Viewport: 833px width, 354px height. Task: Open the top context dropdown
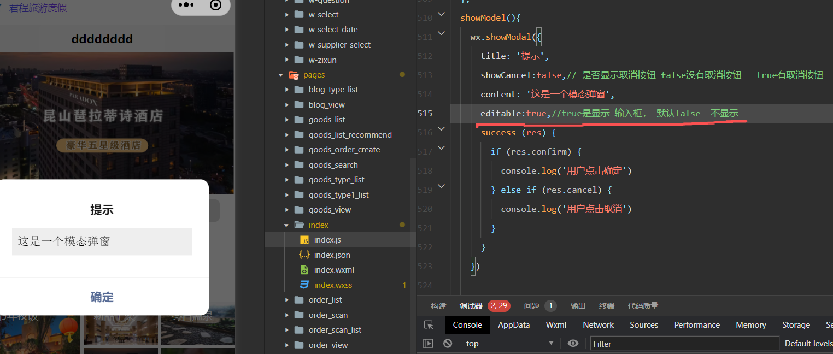509,344
